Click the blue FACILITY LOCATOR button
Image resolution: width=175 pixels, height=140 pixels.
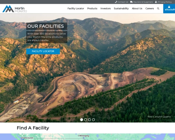(x=43, y=51)
